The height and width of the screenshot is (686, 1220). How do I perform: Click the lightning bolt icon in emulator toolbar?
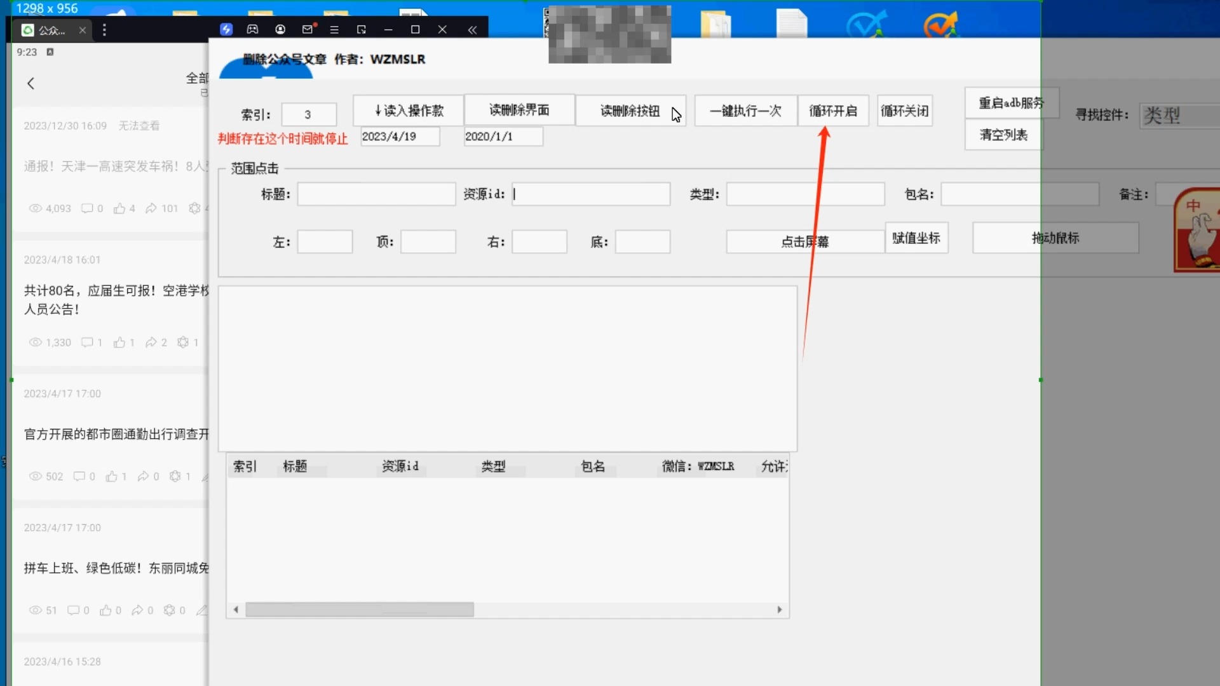point(226,29)
